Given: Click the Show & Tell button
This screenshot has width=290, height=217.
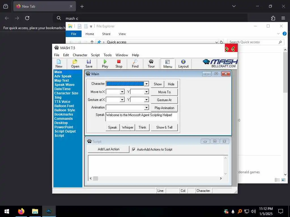Looking at the screenshot, I should tap(164, 127).
